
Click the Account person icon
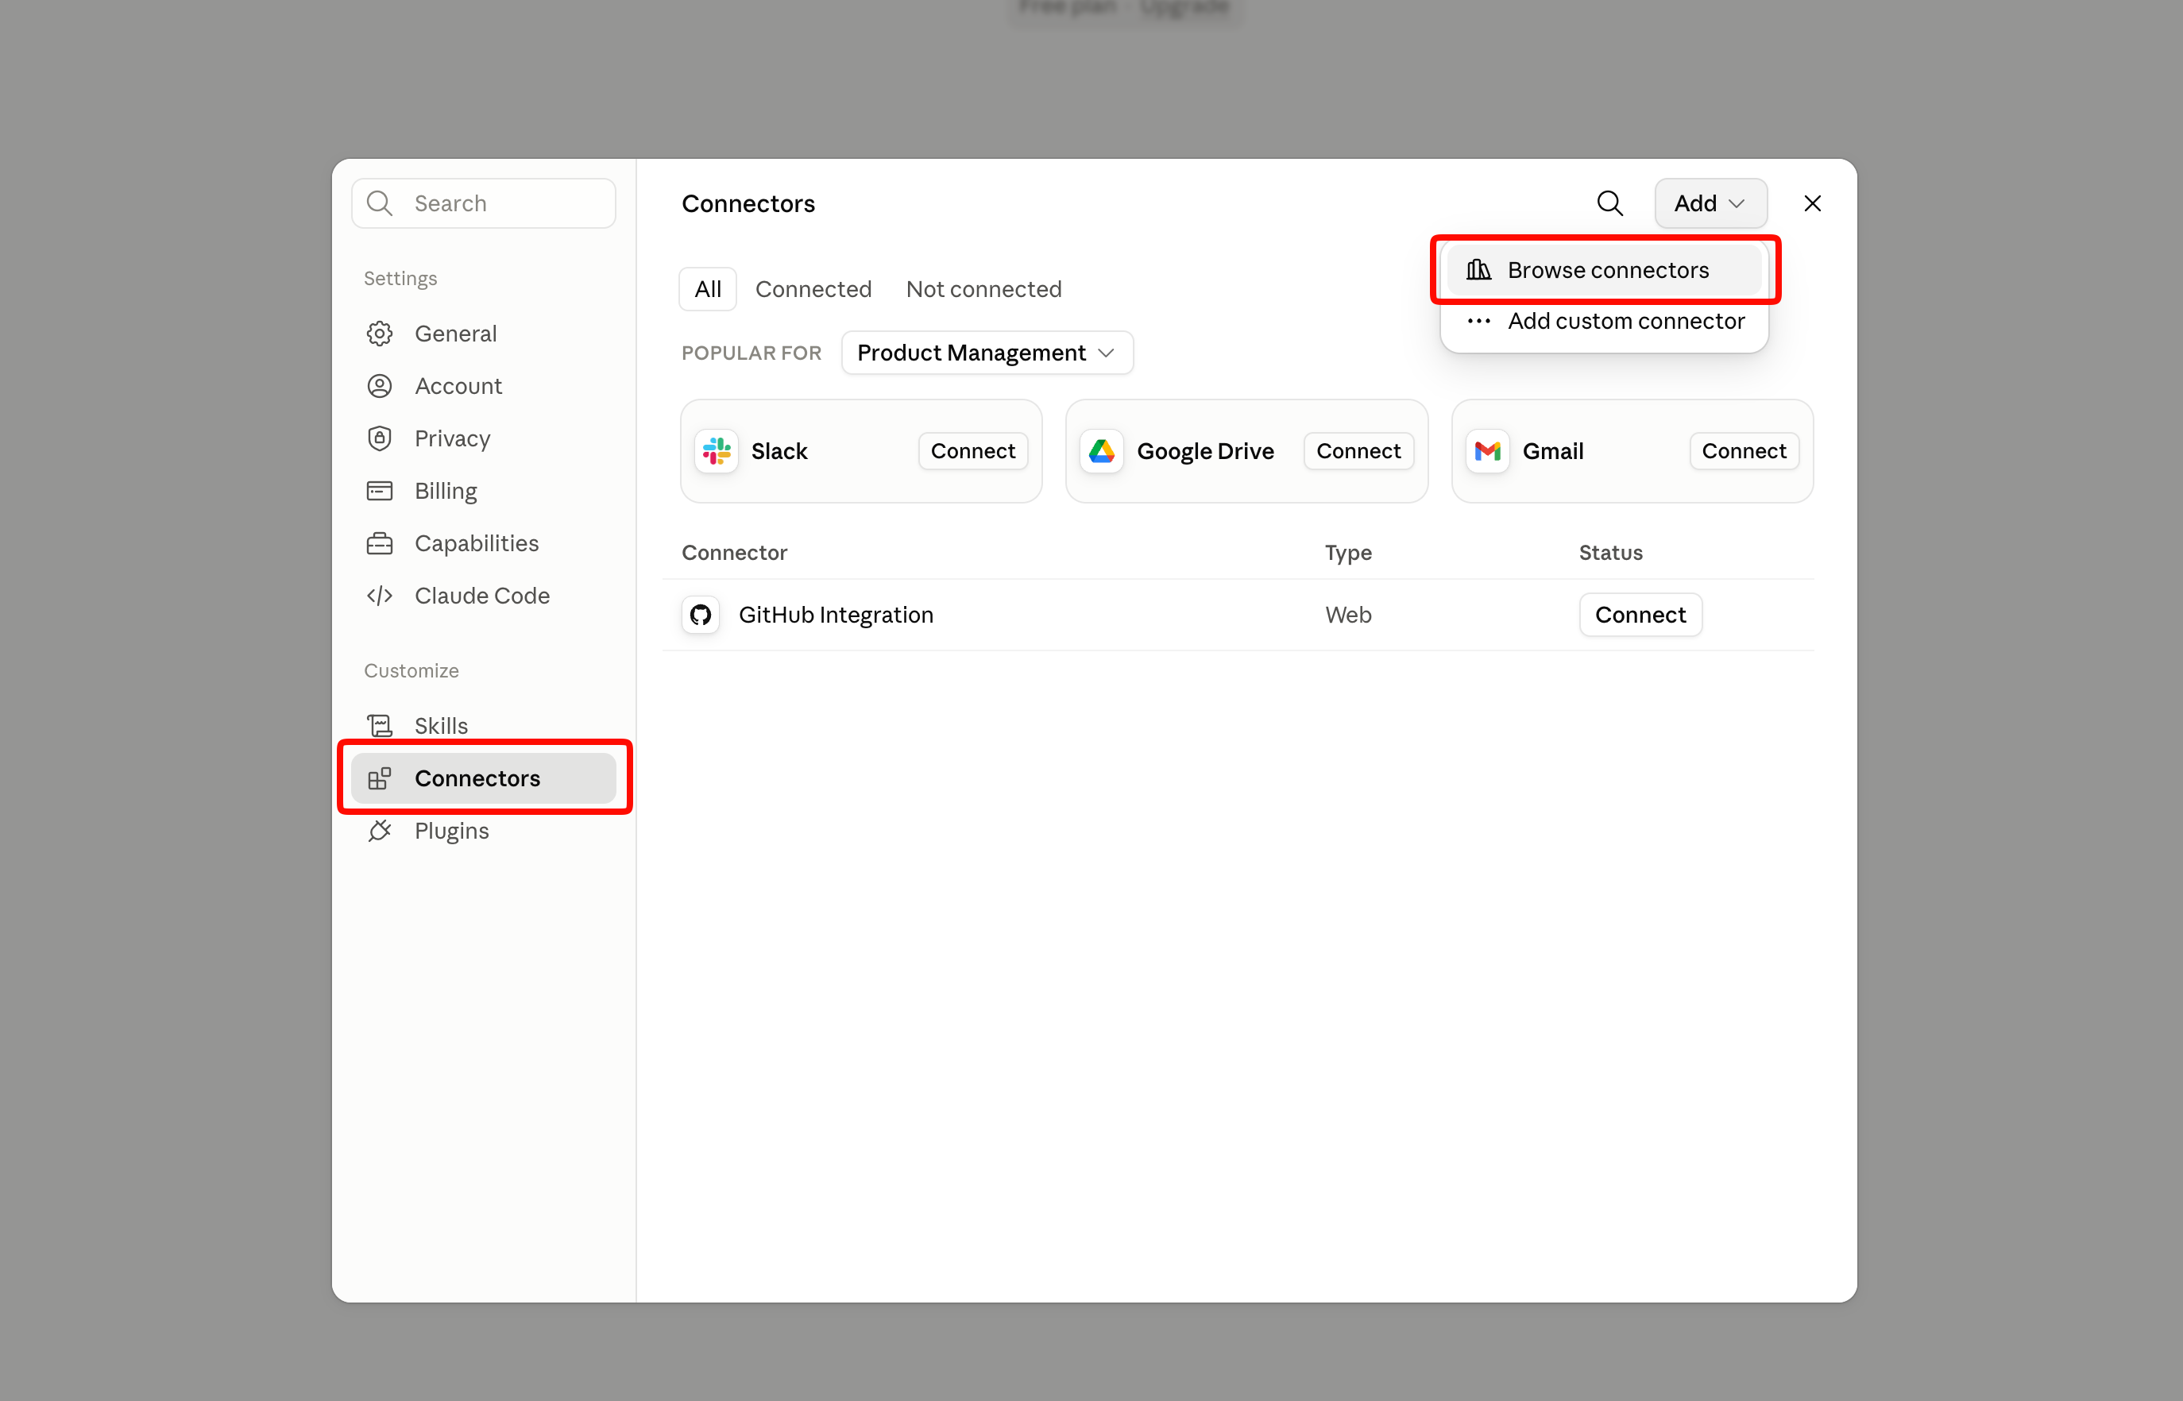pos(380,387)
